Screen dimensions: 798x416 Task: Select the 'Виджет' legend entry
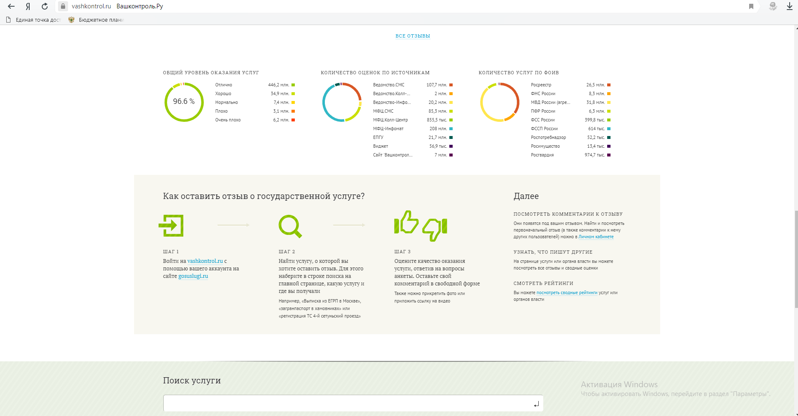[413, 146]
